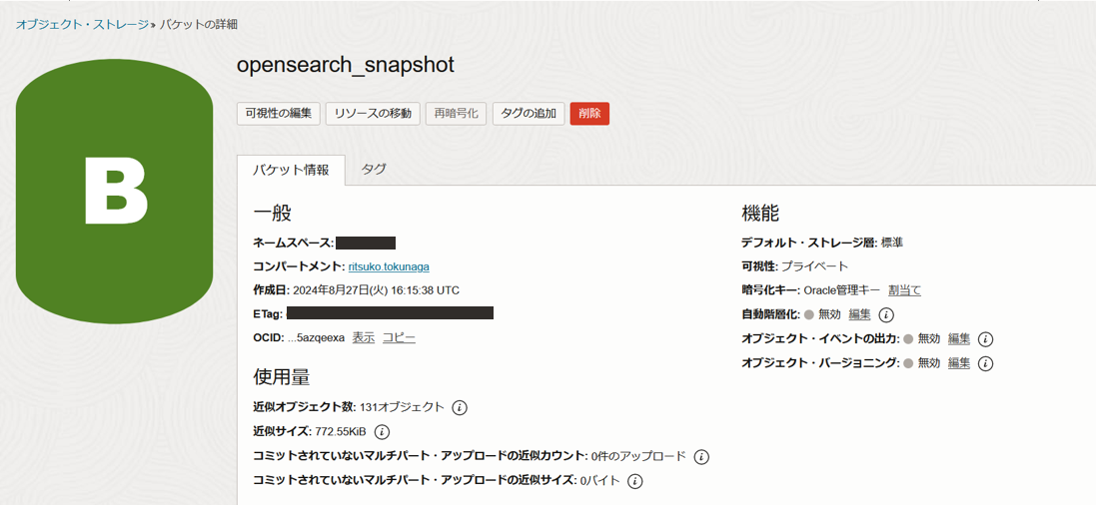
Task: Switch to the タグ tab
Action: [374, 169]
